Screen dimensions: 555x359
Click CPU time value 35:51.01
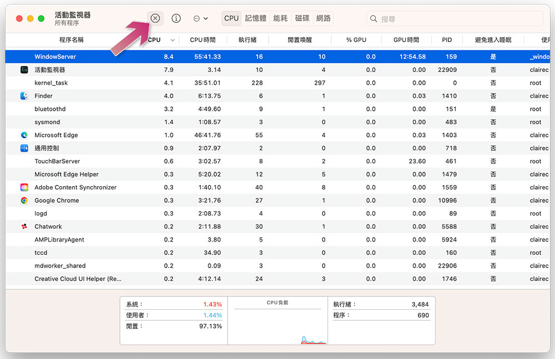208,83
